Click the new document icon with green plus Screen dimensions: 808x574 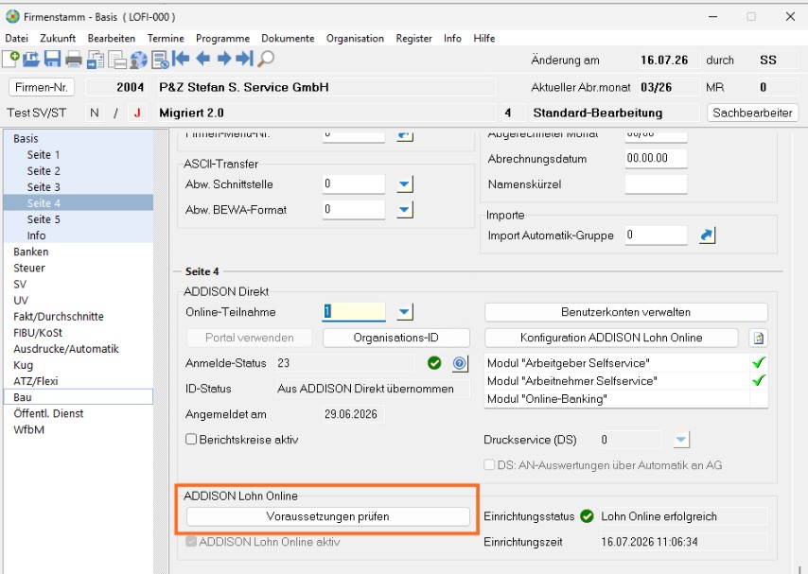click(10, 60)
